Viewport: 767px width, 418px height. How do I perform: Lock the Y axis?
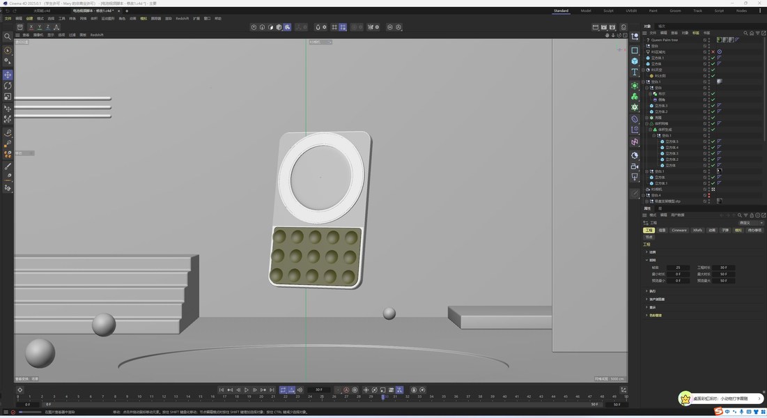[39, 27]
